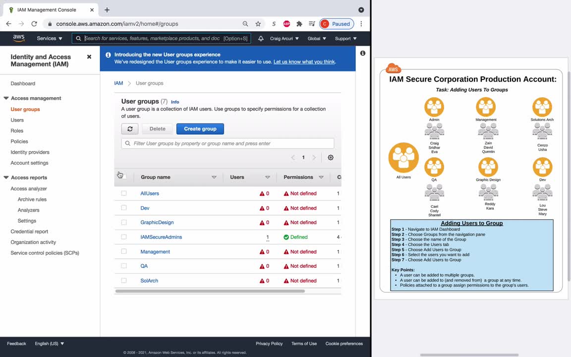Open AWS notifications bell

[x=261, y=38]
